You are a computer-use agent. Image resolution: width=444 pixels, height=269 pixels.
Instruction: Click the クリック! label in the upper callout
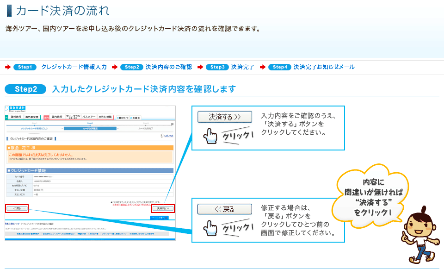pyautogui.click(x=237, y=135)
